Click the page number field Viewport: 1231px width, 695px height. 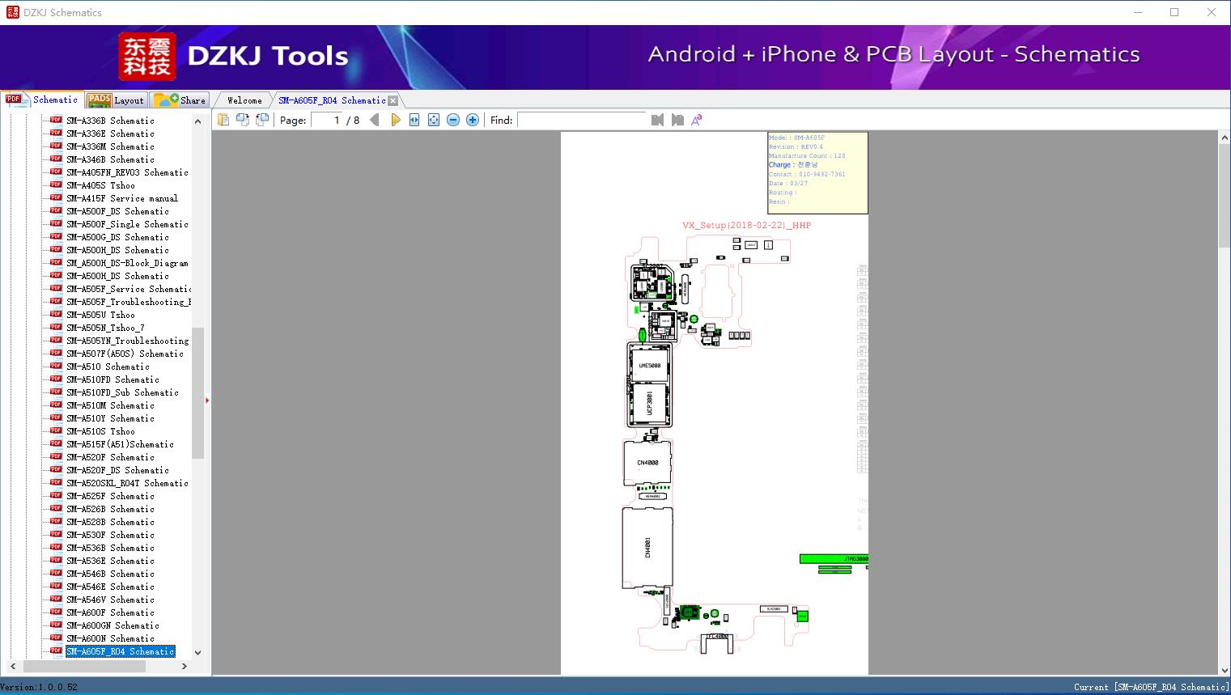pyautogui.click(x=327, y=120)
